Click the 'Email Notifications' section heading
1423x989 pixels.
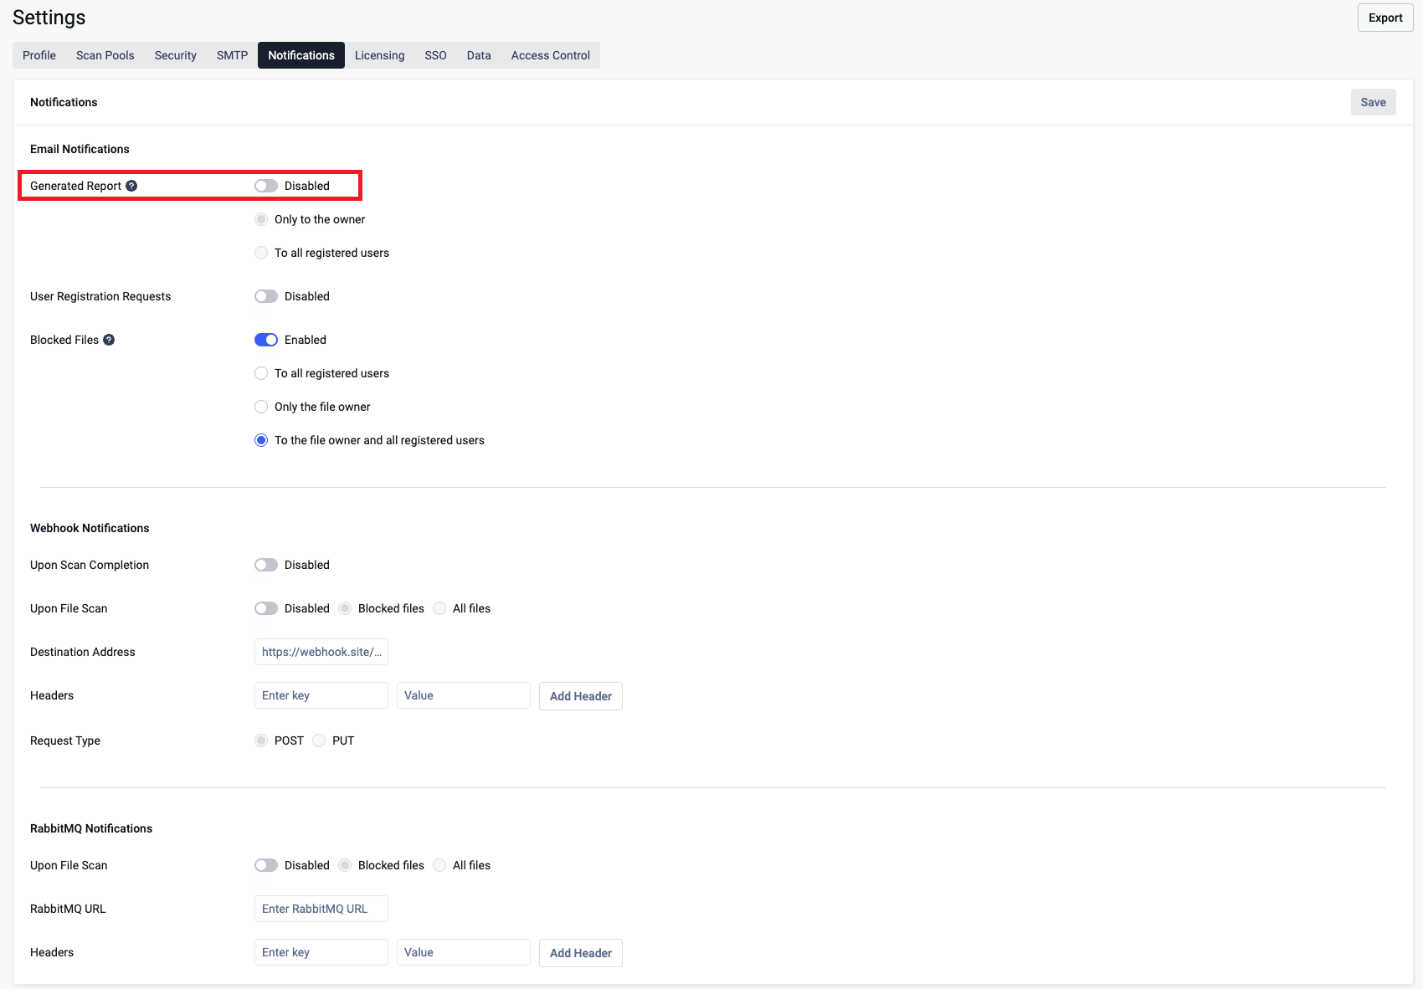coord(80,149)
